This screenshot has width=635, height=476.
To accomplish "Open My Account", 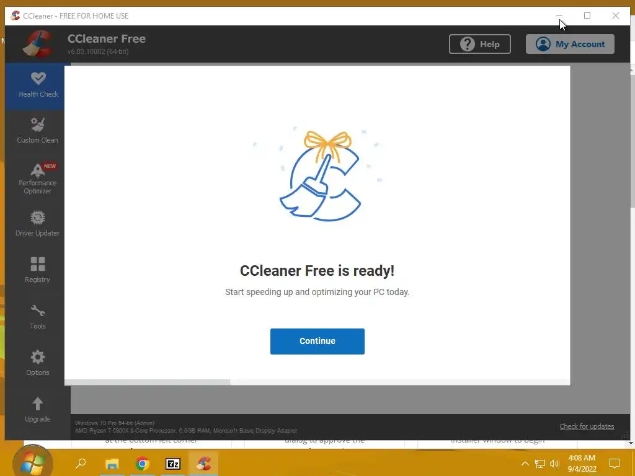I will (x=570, y=44).
